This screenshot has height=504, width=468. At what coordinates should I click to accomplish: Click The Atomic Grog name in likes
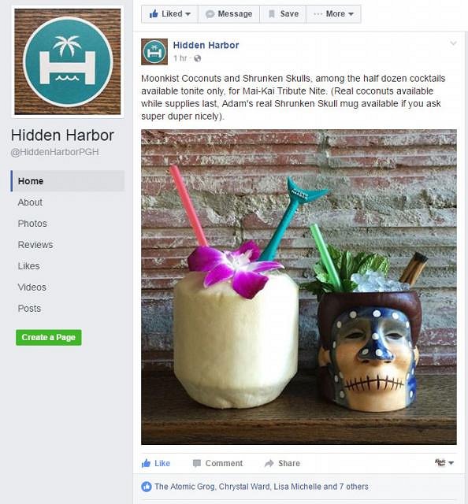coord(184,487)
